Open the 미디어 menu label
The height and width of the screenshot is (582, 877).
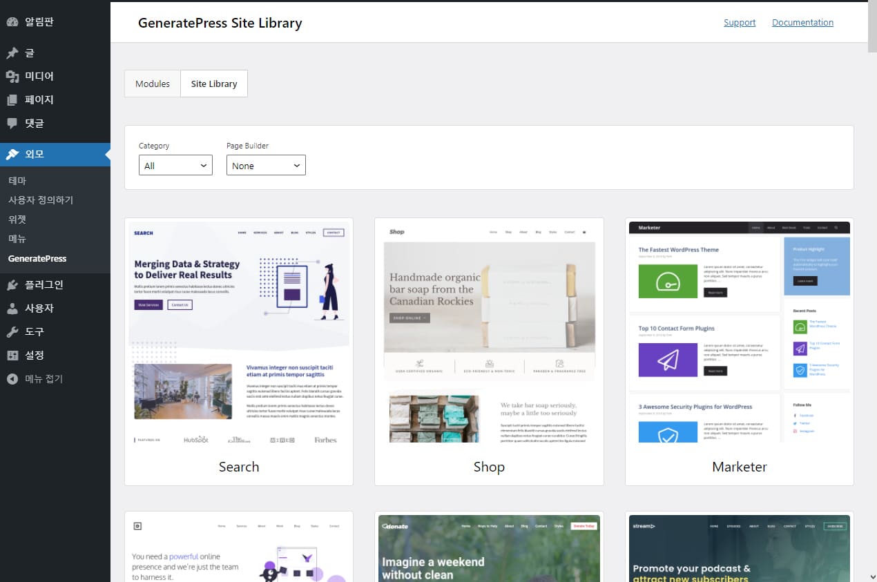39,77
